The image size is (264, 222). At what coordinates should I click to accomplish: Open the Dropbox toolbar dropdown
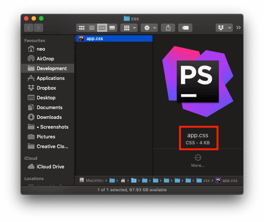(224, 28)
